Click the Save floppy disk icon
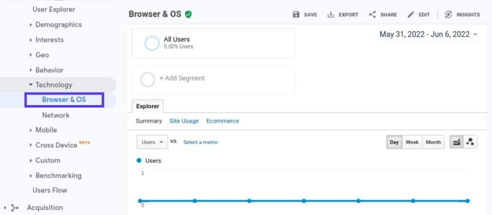 point(296,15)
